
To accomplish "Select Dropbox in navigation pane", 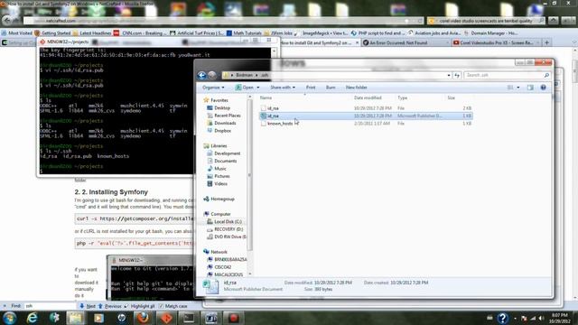I will [x=223, y=131].
